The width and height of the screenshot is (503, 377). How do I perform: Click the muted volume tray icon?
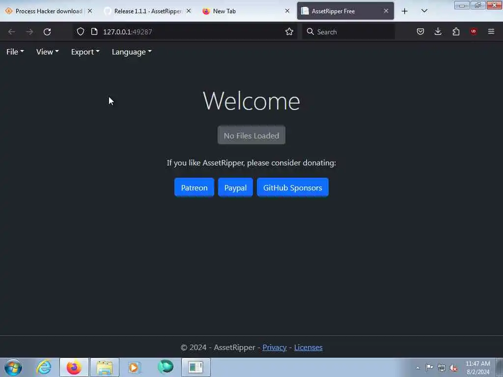click(453, 368)
